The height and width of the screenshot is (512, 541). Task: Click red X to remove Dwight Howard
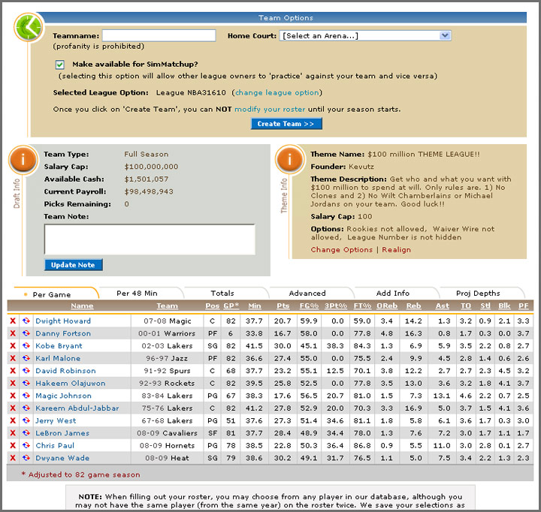coord(12,321)
